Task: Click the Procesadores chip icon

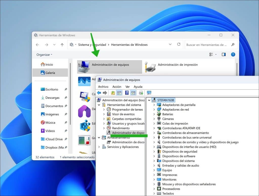Action: point(159,189)
